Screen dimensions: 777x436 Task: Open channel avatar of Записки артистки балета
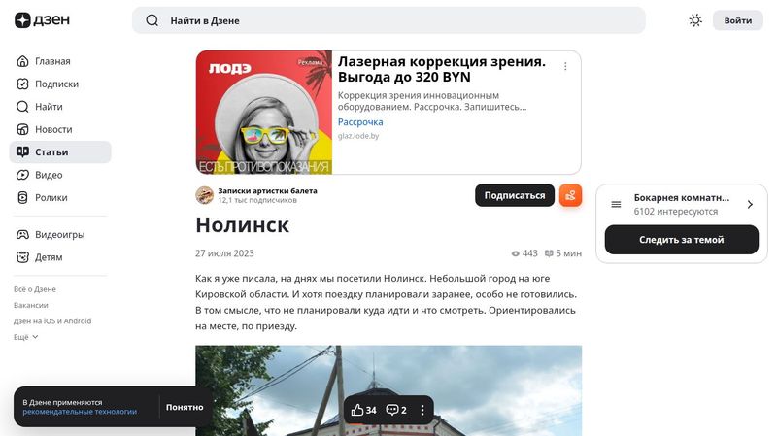[x=204, y=195]
